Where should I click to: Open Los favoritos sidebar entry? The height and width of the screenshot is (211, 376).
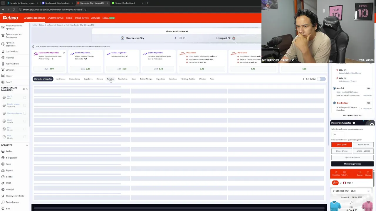point(12,51)
